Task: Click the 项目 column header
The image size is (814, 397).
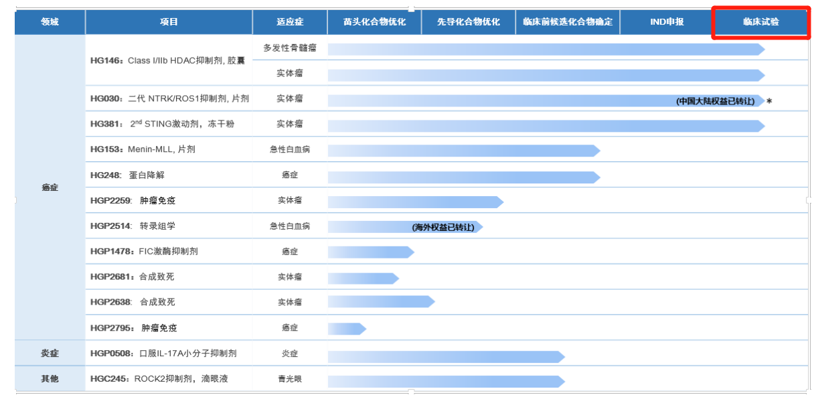Action: tap(169, 21)
